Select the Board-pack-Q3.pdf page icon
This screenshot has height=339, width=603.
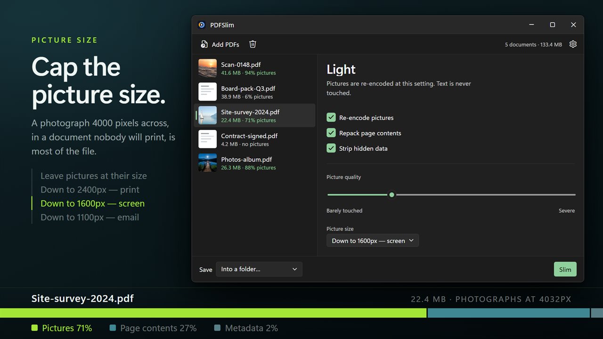(x=208, y=92)
